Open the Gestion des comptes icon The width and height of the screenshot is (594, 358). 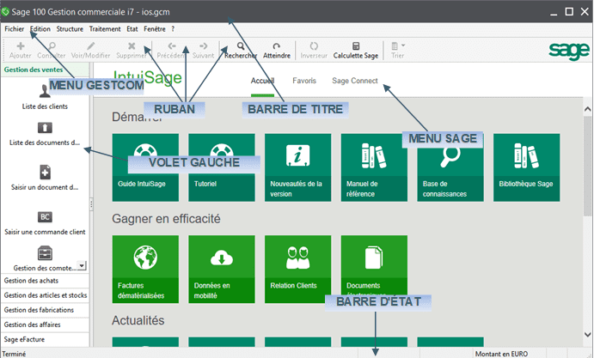tap(45, 253)
